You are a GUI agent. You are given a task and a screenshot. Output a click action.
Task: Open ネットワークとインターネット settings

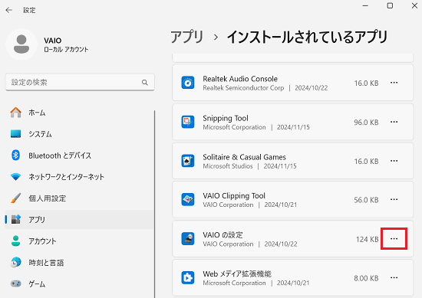pos(80,177)
